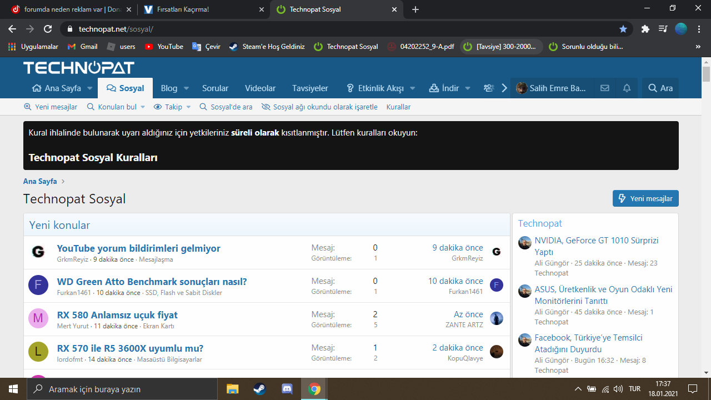Expand the Blog dropdown arrow
The image size is (711, 400).
pos(186,88)
